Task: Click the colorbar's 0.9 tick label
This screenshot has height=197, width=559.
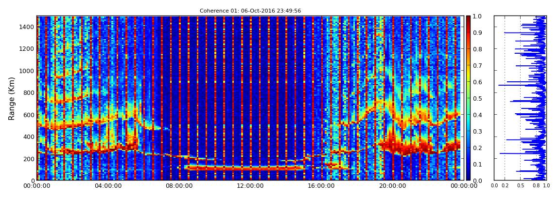Action: point(478,32)
